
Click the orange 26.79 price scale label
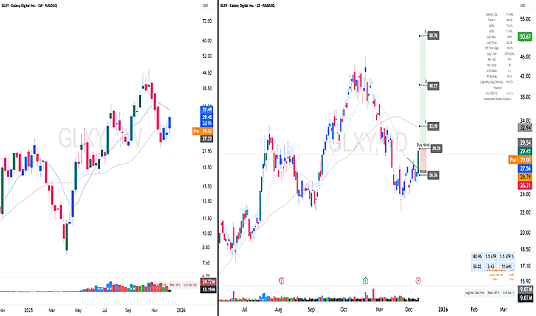click(x=525, y=177)
